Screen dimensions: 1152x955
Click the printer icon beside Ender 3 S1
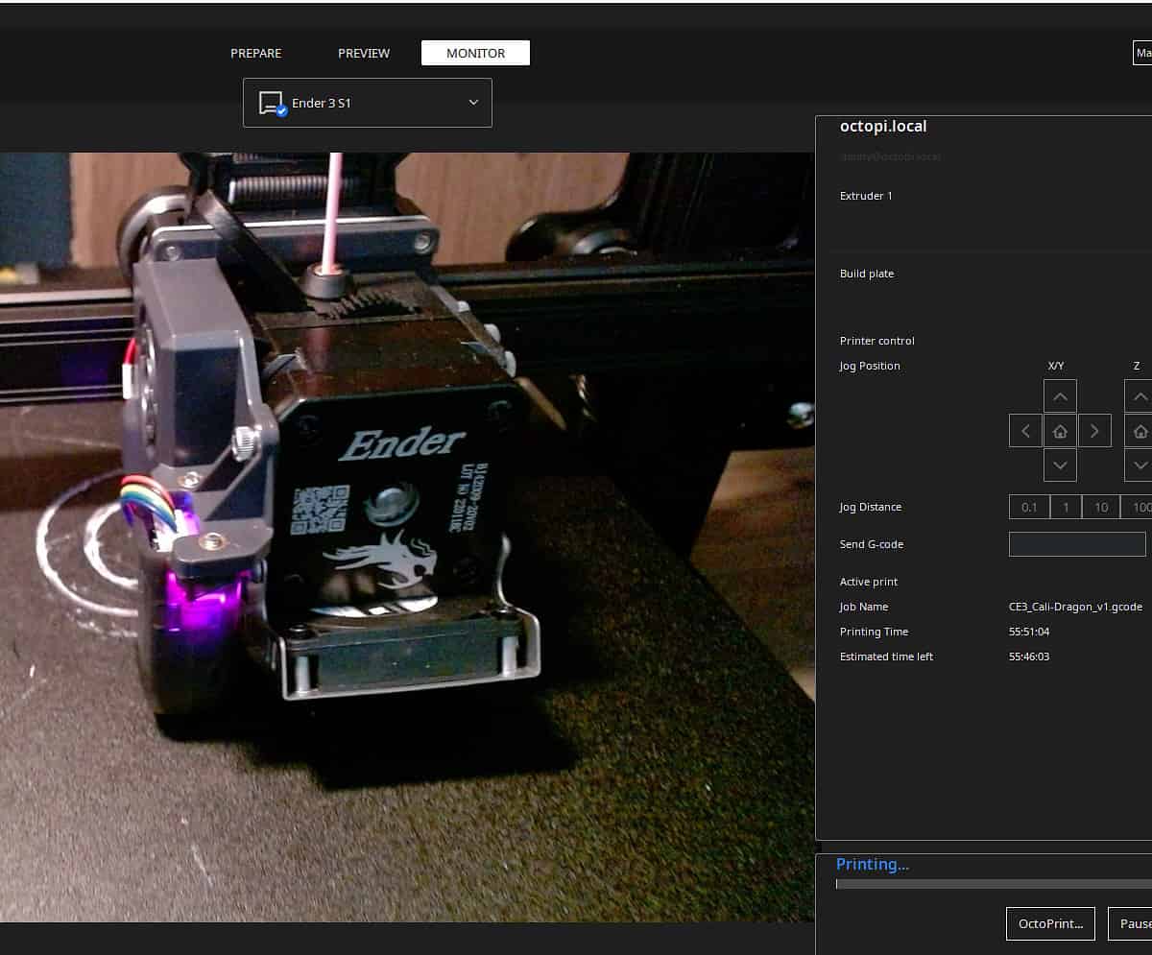[x=273, y=103]
